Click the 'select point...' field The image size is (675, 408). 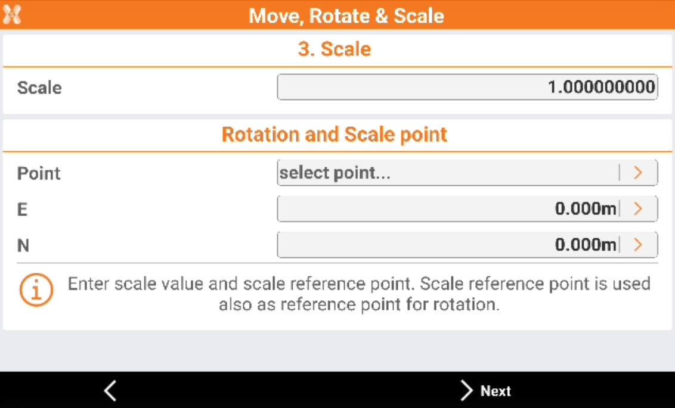pyautogui.click(x=447, y=173)
